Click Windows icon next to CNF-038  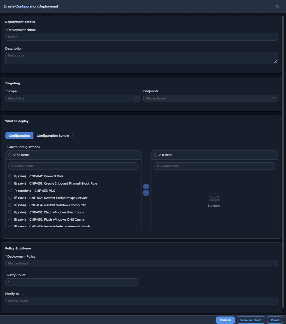[16, 183]
